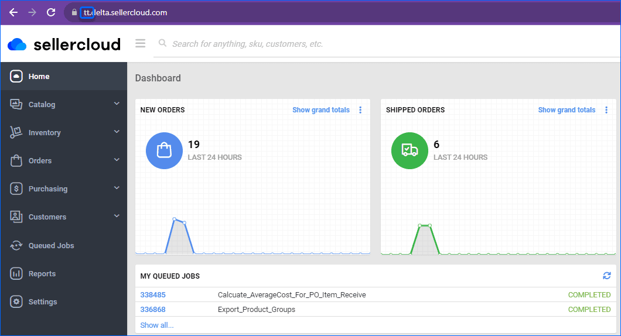Open the Customers menu item
The height and width of the screenshot is (336, 621).
(x=64, y=217)
